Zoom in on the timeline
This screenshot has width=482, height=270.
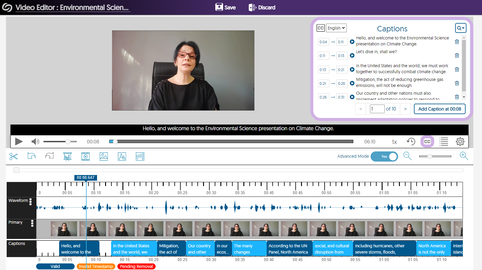point(463,156)
